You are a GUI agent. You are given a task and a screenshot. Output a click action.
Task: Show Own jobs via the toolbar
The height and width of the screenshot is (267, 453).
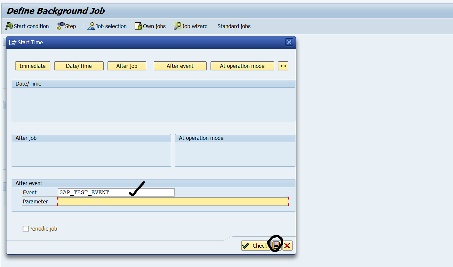150,26
